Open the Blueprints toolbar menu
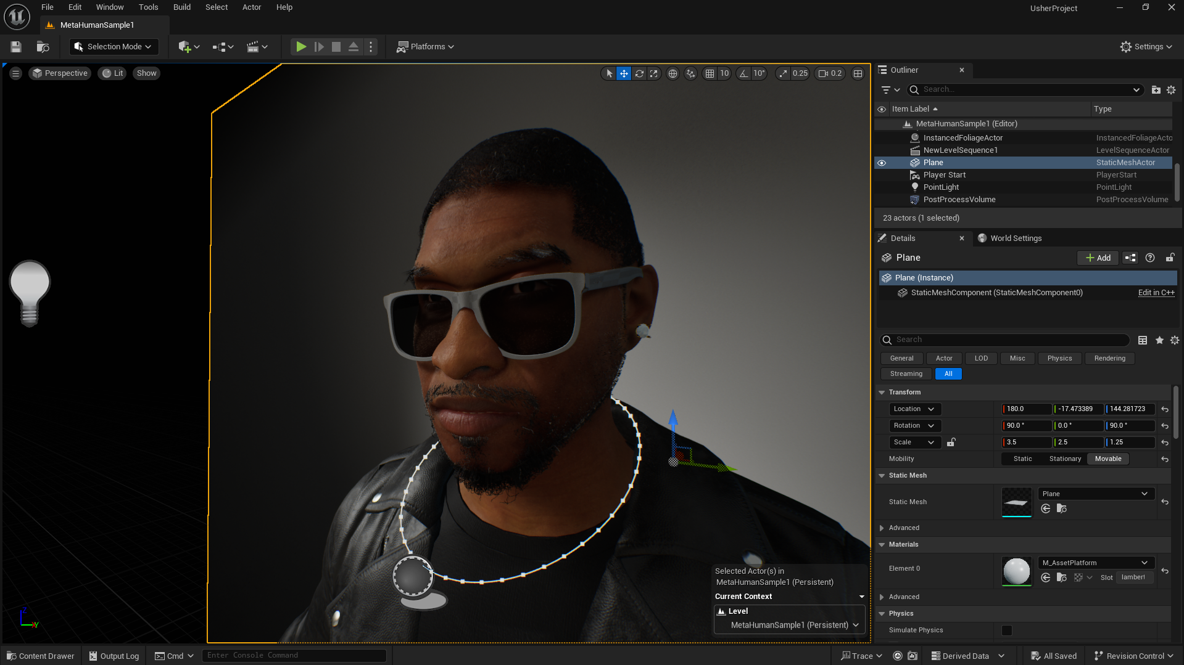Viewport: 1184px width, 665px height. click(x=223, y=47)
